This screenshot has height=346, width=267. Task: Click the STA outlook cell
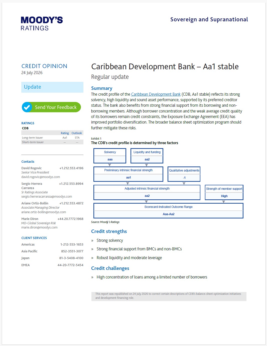click(x=77, y=138)
